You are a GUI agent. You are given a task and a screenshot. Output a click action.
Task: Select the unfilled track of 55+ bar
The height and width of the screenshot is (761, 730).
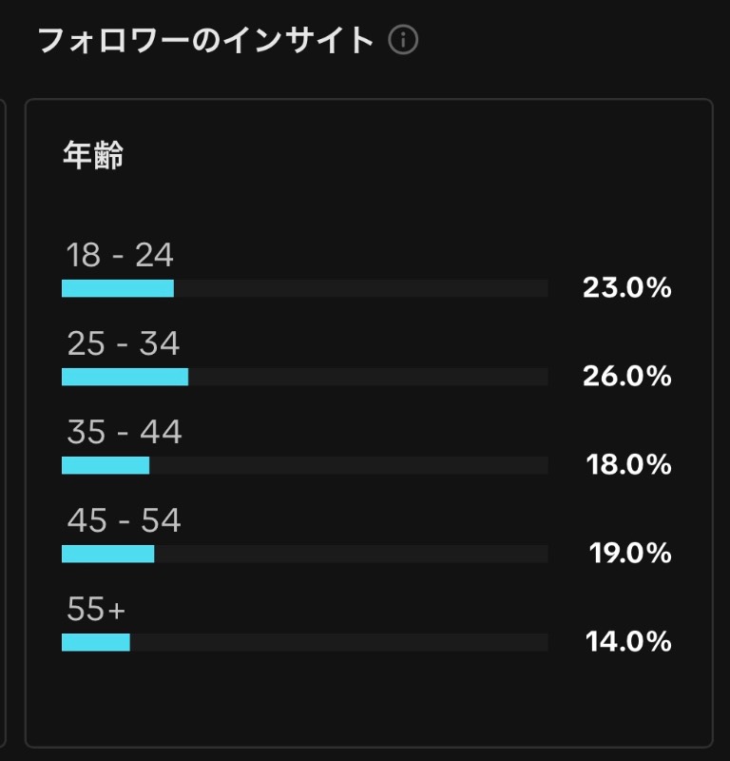point(339,642)
